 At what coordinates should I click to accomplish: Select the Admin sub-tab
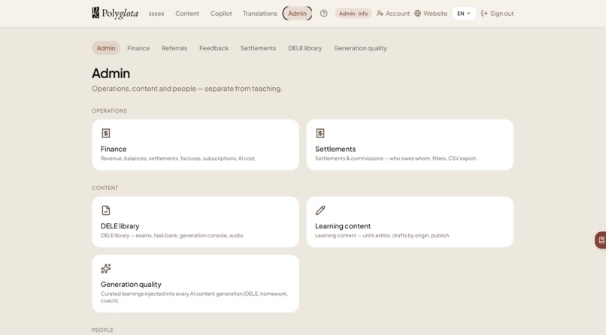click(x=106, y=48)
